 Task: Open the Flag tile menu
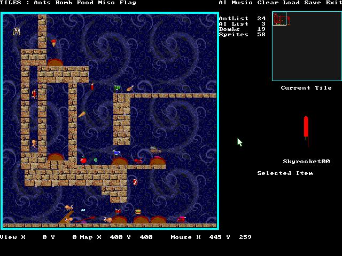128,3
